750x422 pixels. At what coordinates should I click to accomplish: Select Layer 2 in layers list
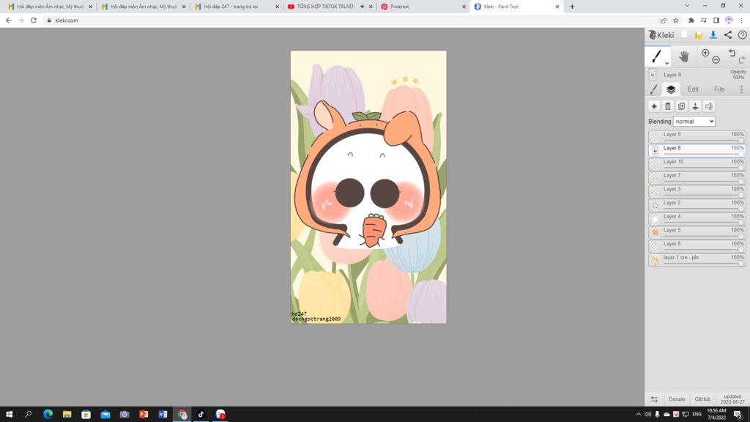(697, 205)
